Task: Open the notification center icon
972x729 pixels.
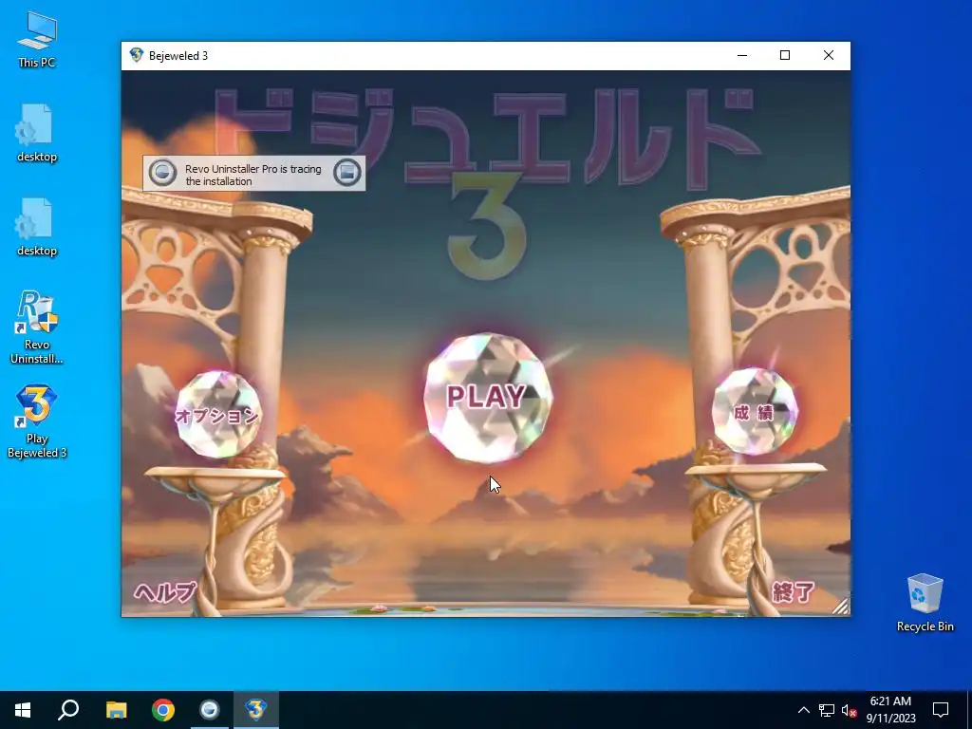Action: click(941, 710)
